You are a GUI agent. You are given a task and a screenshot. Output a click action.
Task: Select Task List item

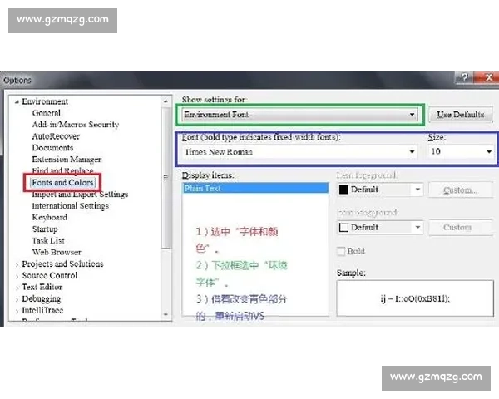48,240
